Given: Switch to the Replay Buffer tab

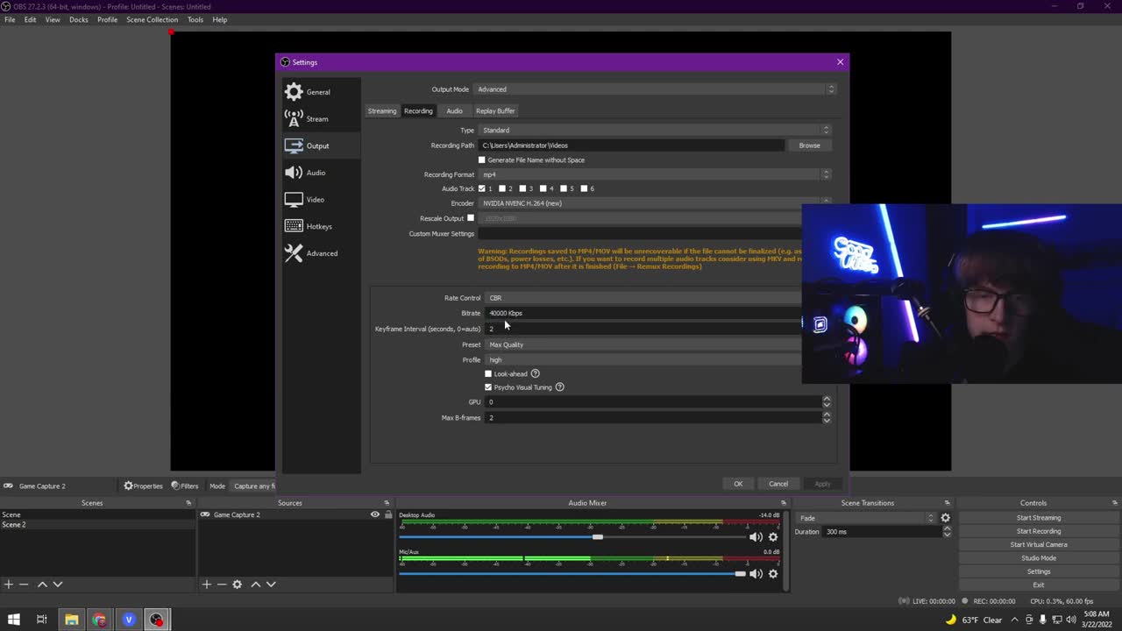Looking at the screenshot, I should 495,111.
